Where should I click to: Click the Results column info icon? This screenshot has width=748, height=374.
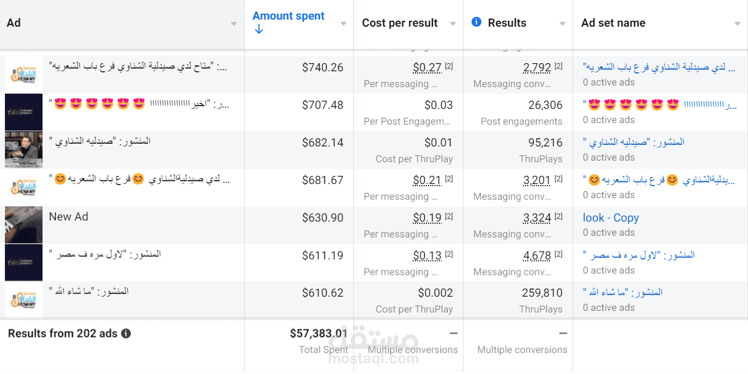coord(476,22)
